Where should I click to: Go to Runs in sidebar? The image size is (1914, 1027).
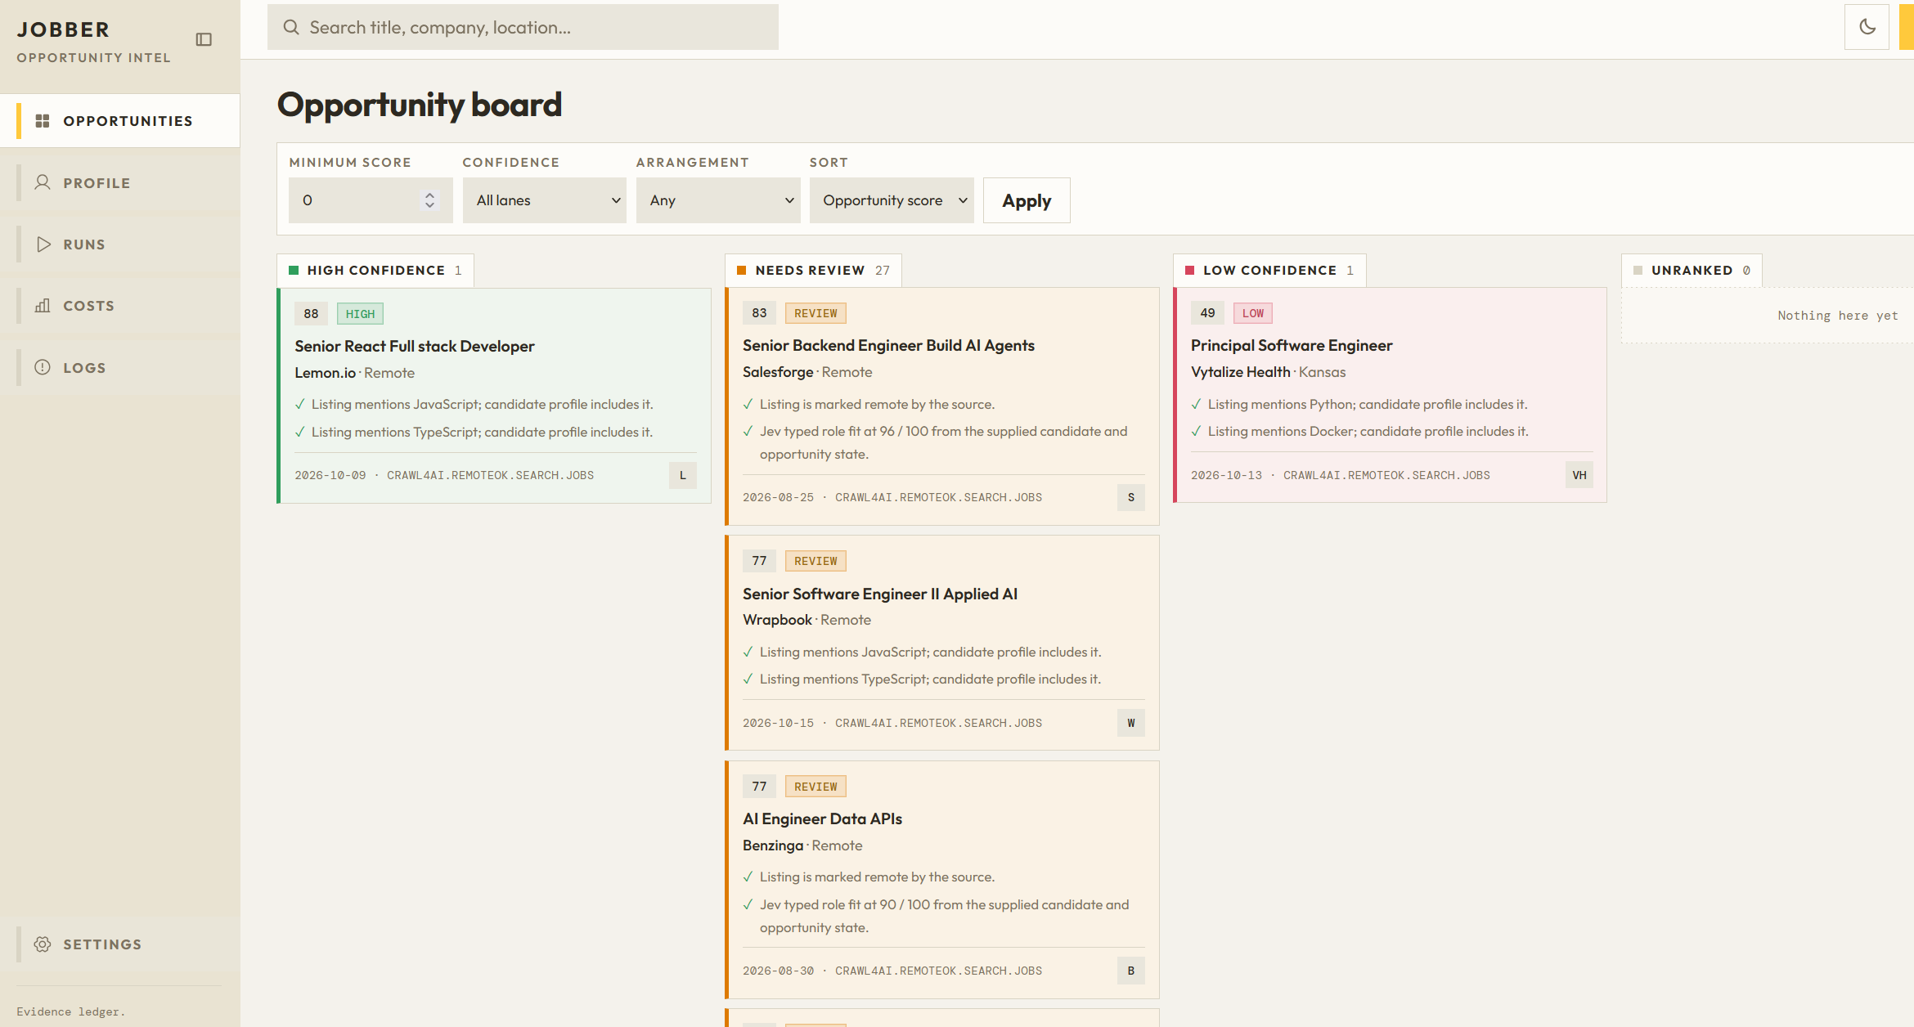(x=120, y=244)
